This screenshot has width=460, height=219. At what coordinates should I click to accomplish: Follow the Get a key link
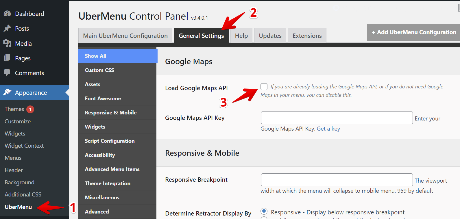point(328,129)
